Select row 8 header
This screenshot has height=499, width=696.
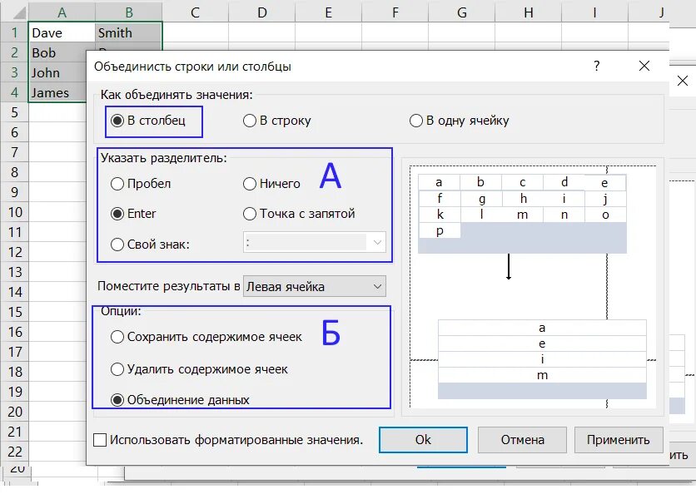click(x=15, y=172)
